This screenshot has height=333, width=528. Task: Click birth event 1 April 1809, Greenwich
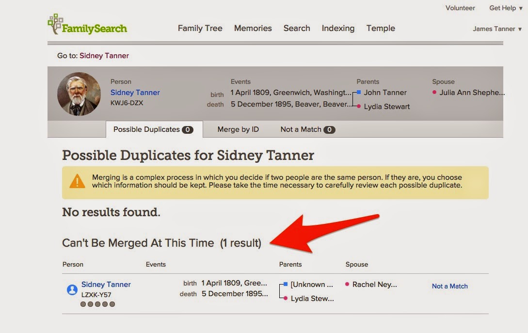tap(291, 92)
